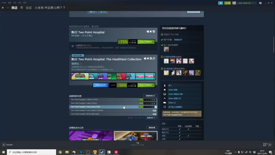
Task: Open the purple Two Point announcement thumbnail
Action: (91, 136)
